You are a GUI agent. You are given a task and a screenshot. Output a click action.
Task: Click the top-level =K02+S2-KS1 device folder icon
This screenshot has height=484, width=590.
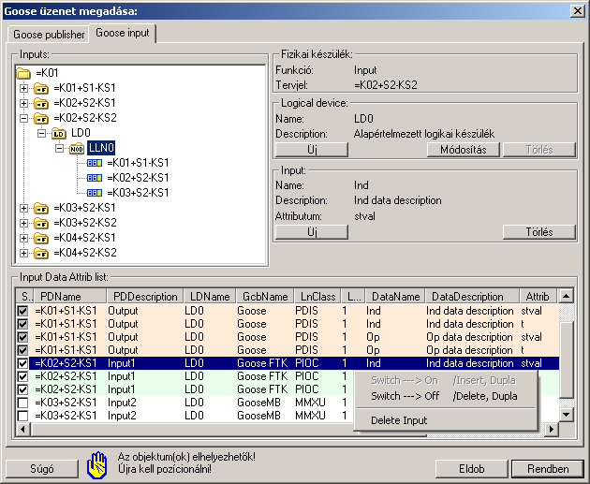(x=41, y=103)
